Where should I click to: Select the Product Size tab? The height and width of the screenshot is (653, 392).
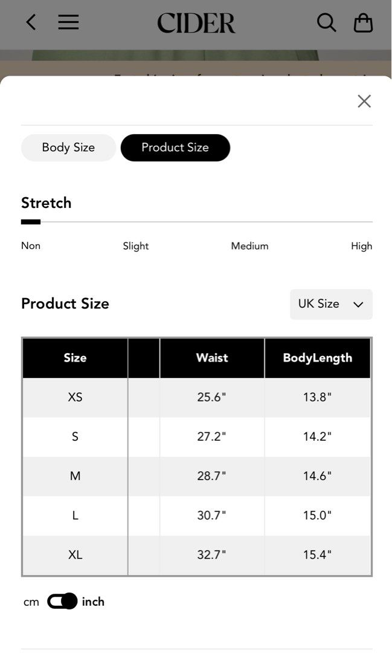point(175,148)
